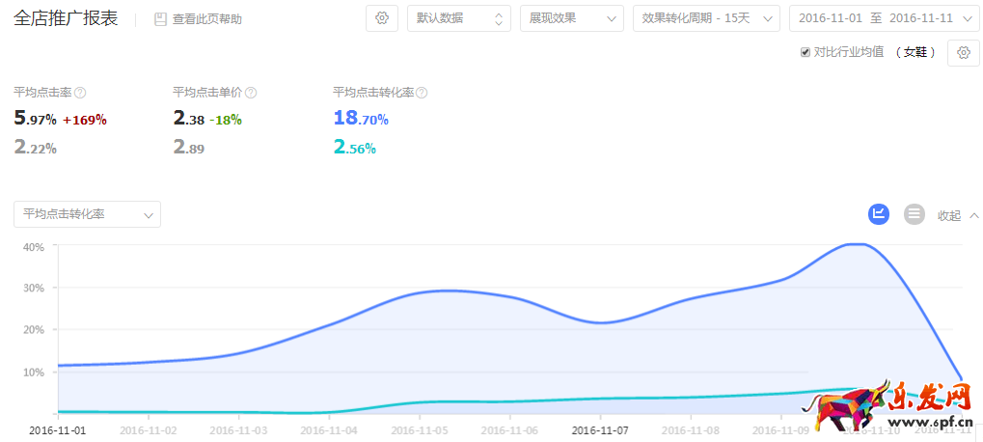Screen dimensions: 983x442
Task: Click the 2016-11-07 label on chart axis
Action: (600, 430)
